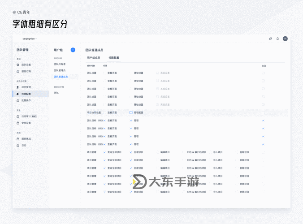Uncheck 查询全部项目 in the first 项目管理 row
The width and height of the screenshot is (303, 224).
[104, 152]
